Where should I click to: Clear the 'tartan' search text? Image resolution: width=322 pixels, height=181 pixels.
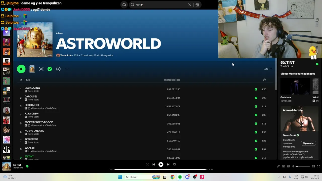click(190, 5)
